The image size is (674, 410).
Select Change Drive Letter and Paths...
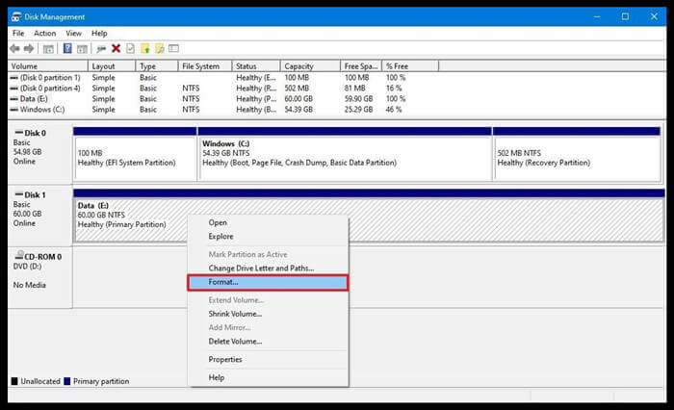click(x=261, y=268)
